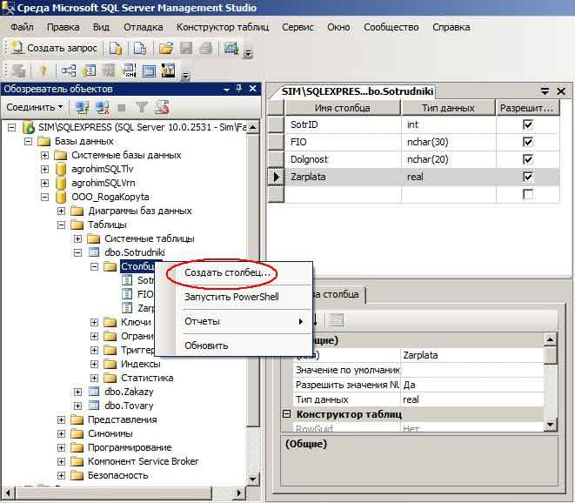Viewport: 575px width, 503px height.
Task: Collapse the Конструктор таблиц properties section
Action: point(287,414)
